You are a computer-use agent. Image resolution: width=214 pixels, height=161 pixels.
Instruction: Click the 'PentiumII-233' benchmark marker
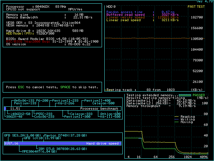(x=66, y=101)
